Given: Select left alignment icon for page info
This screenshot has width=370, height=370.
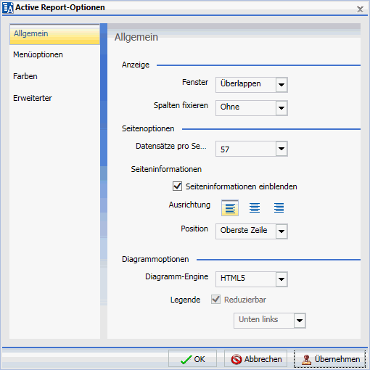Looking at the screenshot, I should (x=230, y=208).
